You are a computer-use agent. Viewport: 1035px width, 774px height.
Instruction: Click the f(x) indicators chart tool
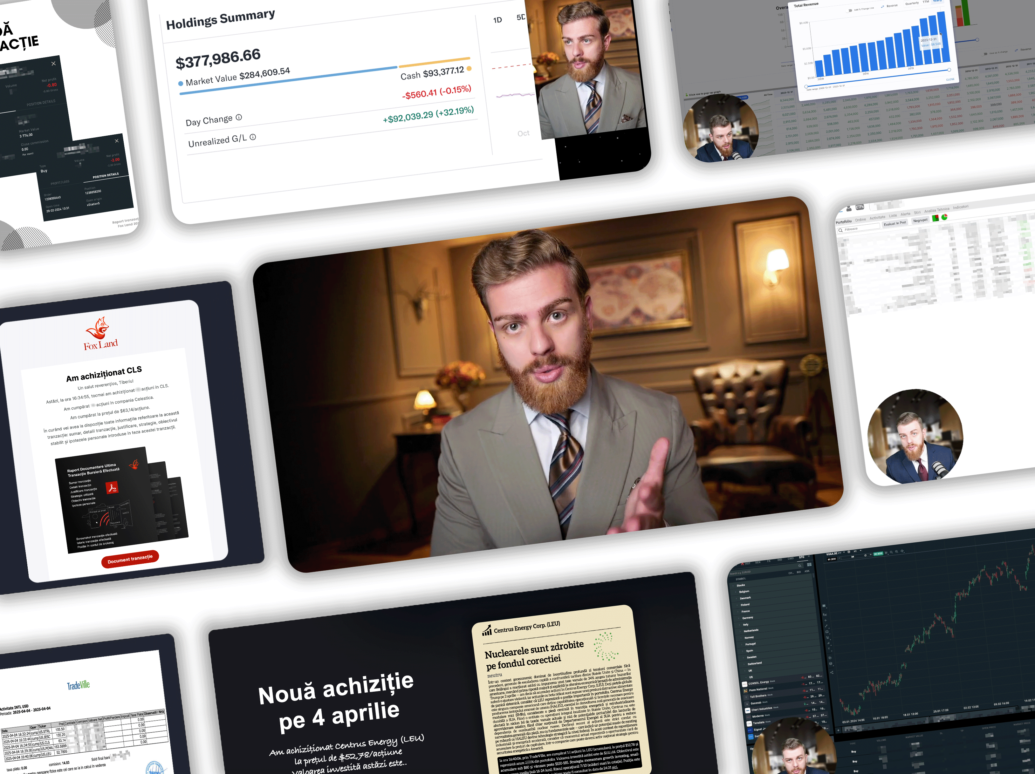click(825, 614)
